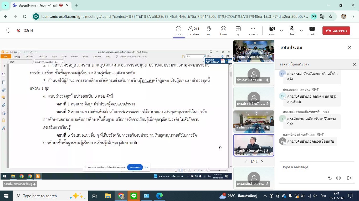The width and height of the screenshot is (359, 201).
Task: Open LINE app from the taskbar
Action: 134,196
